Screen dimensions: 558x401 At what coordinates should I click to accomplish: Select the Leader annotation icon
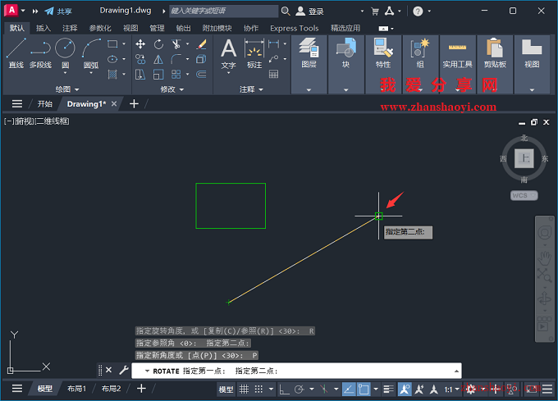(x=273, y=59)
